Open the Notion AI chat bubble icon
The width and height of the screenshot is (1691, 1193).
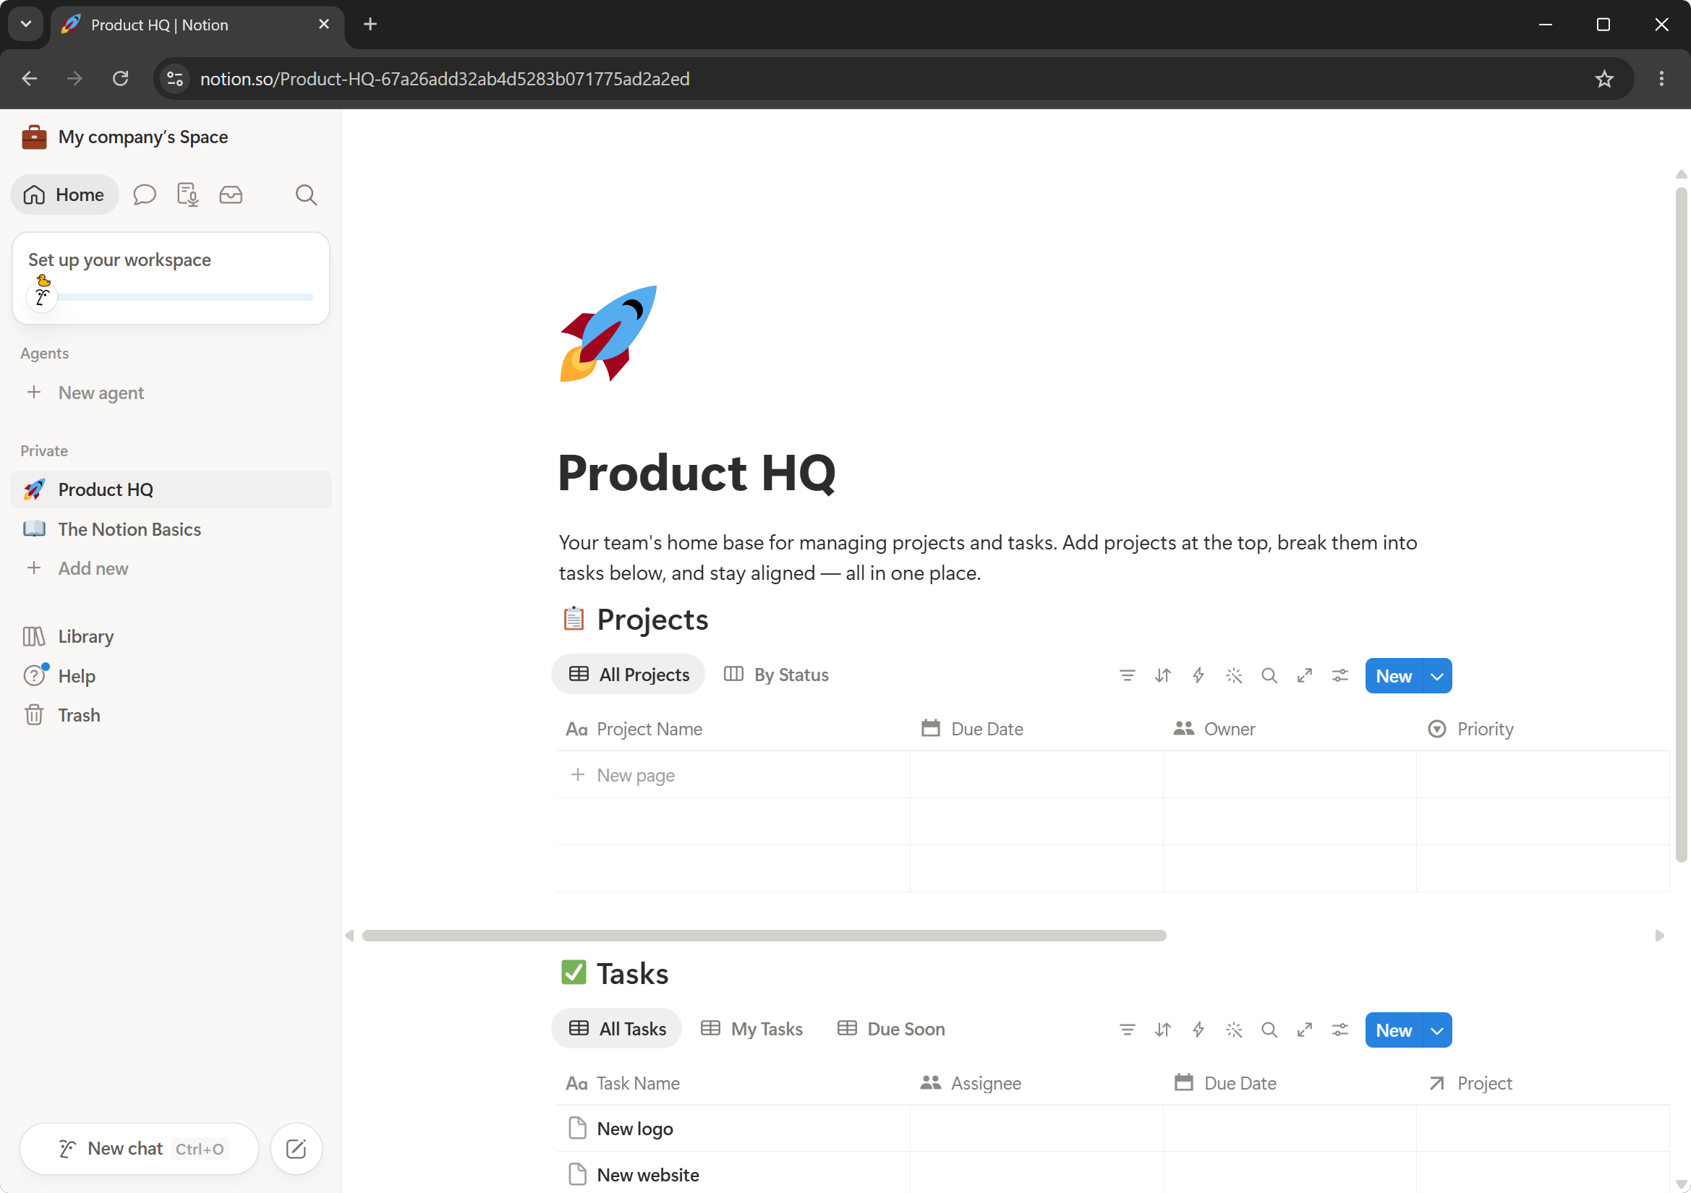click(x=145, y=195)
